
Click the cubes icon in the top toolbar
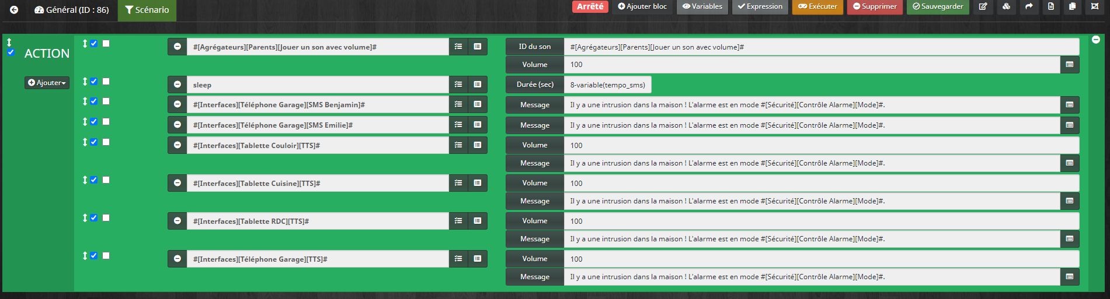coord(1006,6)
